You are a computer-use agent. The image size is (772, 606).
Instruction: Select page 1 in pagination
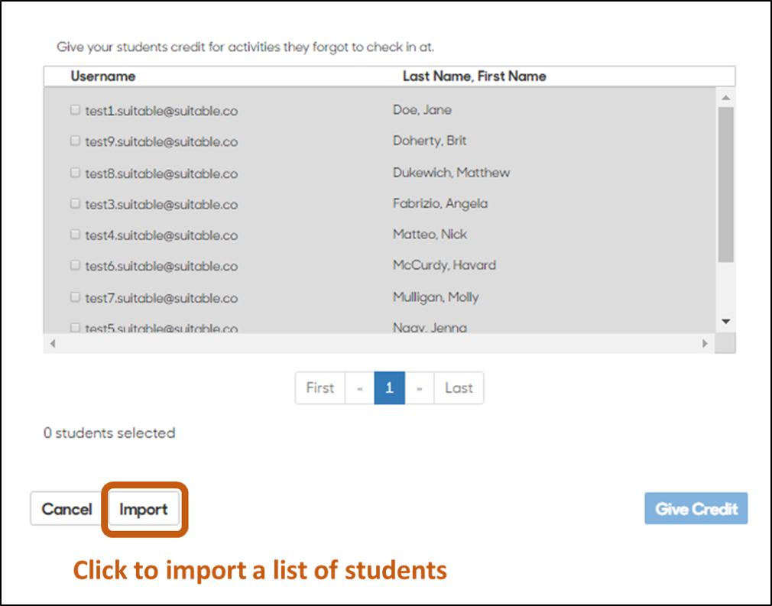coord(390,388)
